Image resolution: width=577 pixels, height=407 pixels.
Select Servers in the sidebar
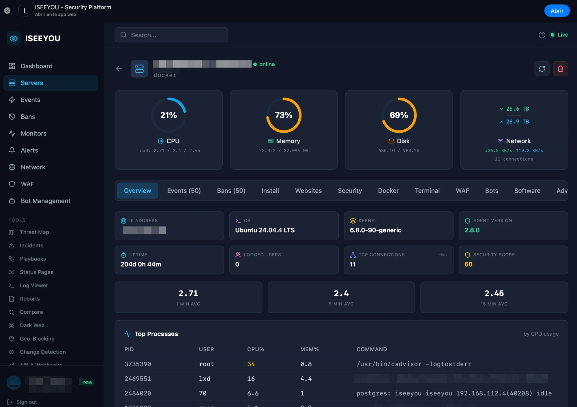click(x=50, y=83)
